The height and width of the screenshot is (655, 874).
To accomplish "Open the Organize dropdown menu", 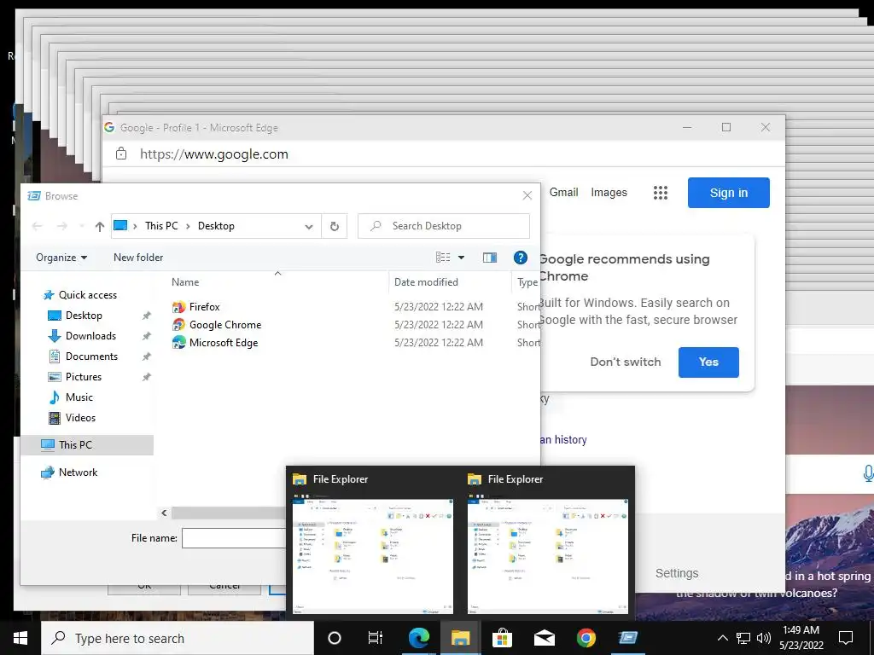I will (x=61, y=258).
